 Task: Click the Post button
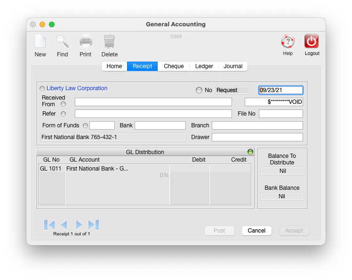pyautogui.click(x=219, y=231)
